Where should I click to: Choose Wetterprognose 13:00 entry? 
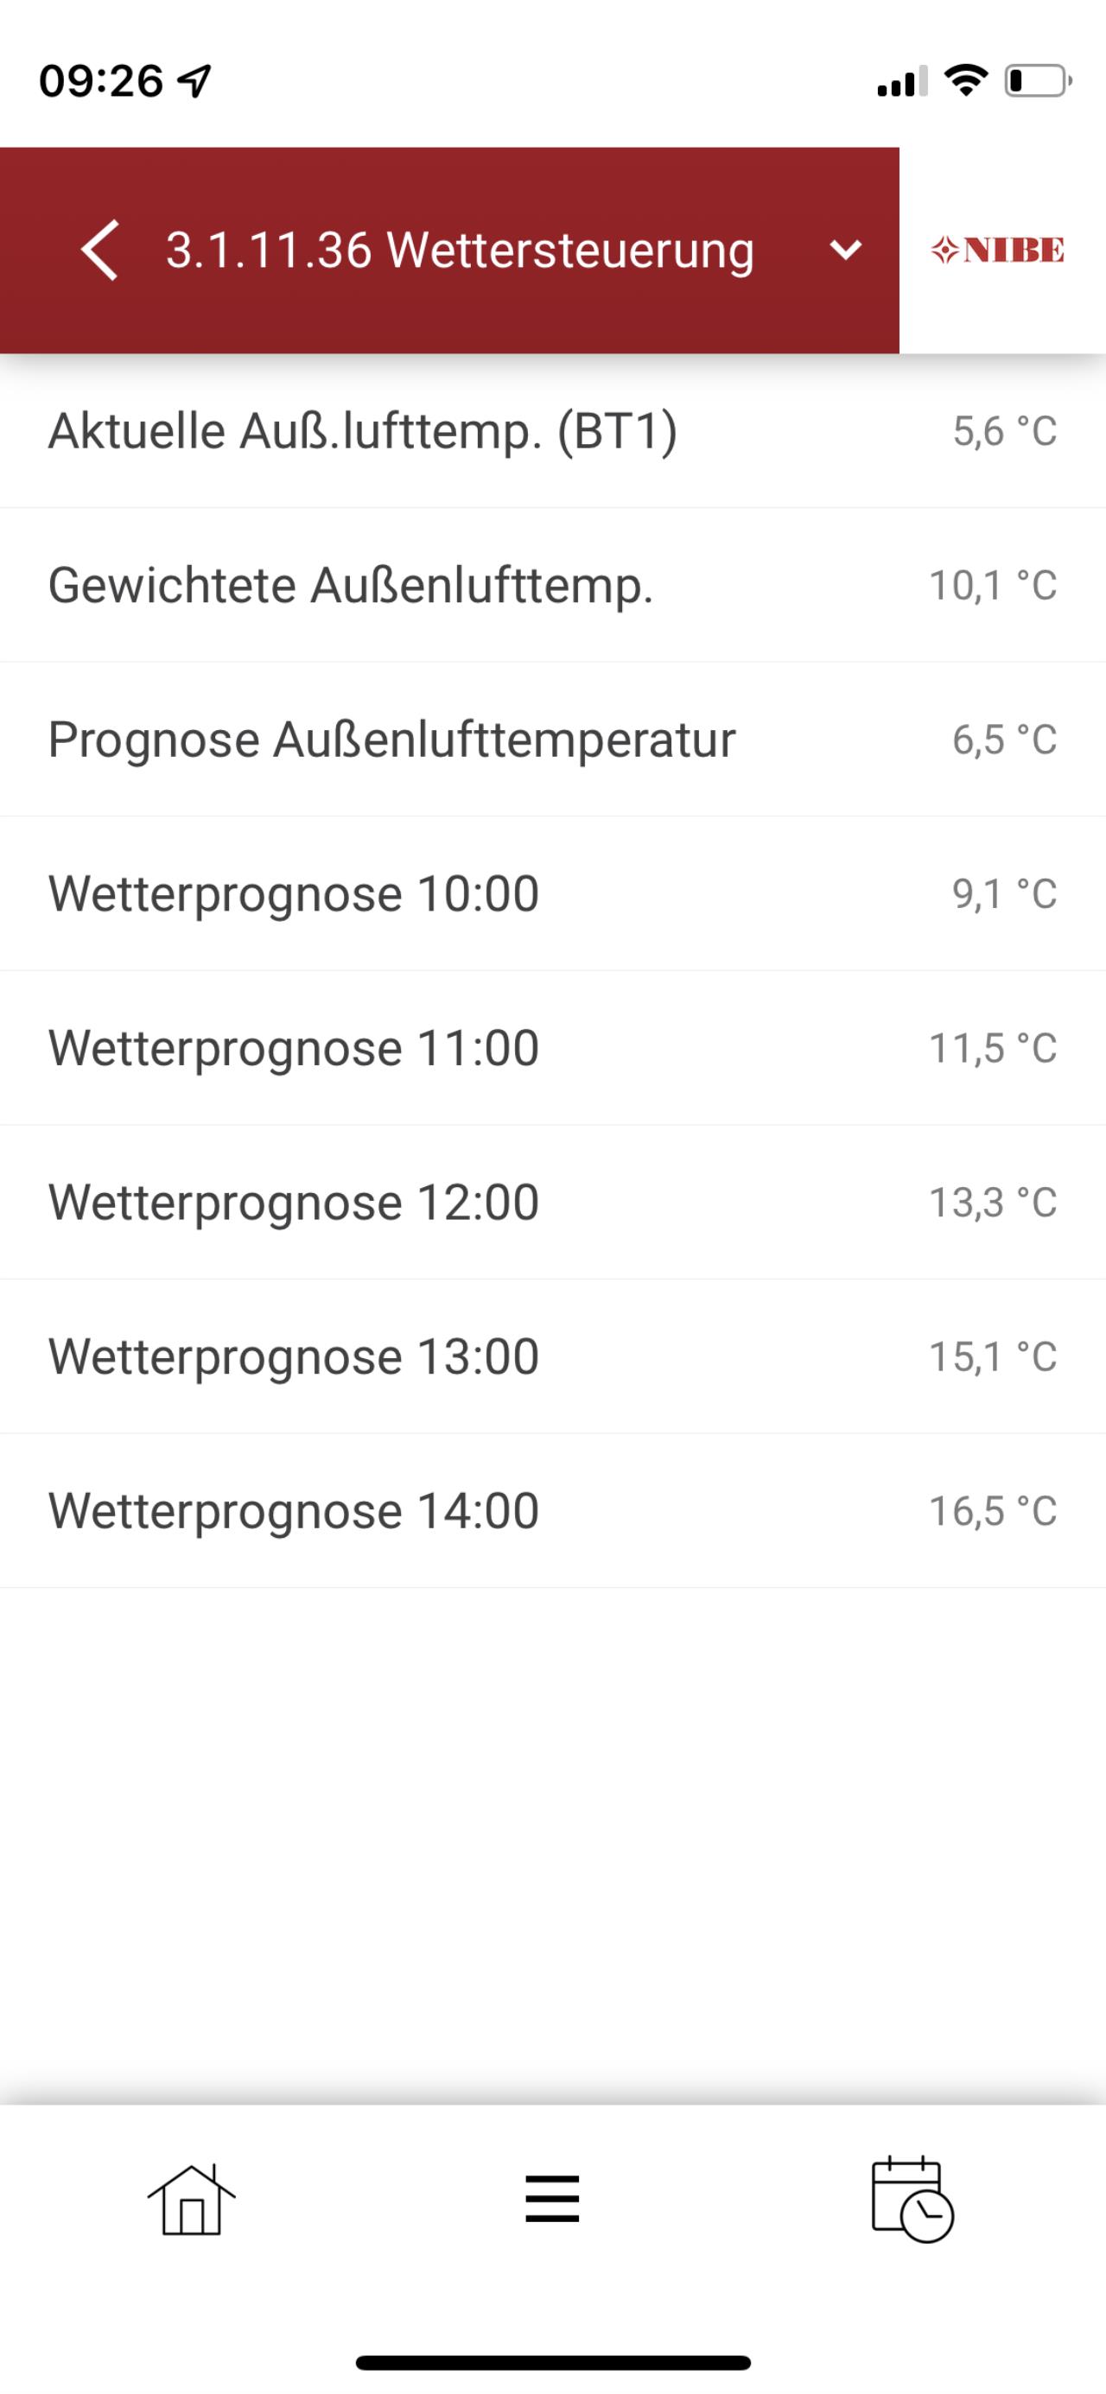tap(553, 1357)
